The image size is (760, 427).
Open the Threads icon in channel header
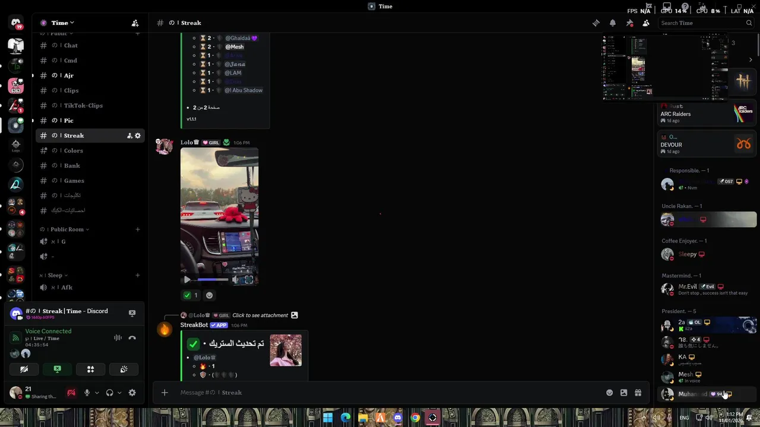click(x=596, y=23)
